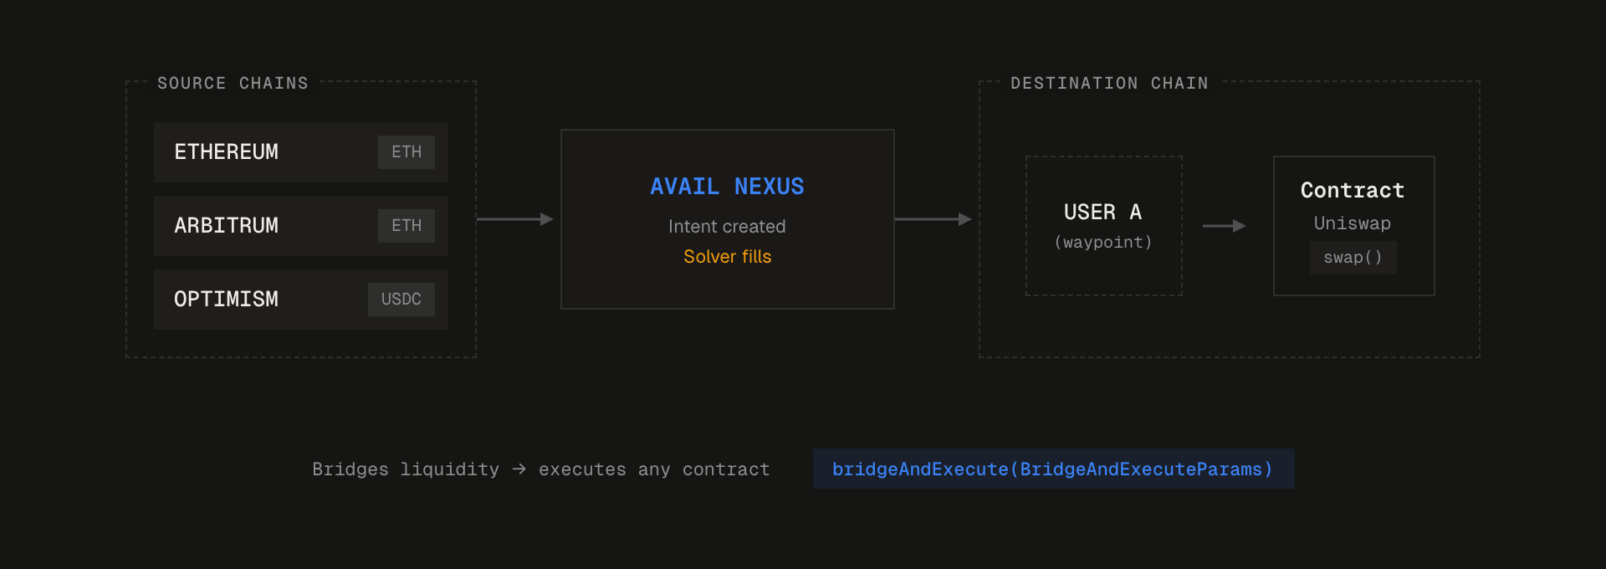Click the Uniswap label in Contract box
This screenshot has height=569, width=1606.
point(1353,223)
